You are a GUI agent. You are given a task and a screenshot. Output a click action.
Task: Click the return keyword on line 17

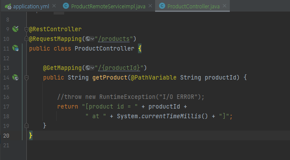coord(68,106)
